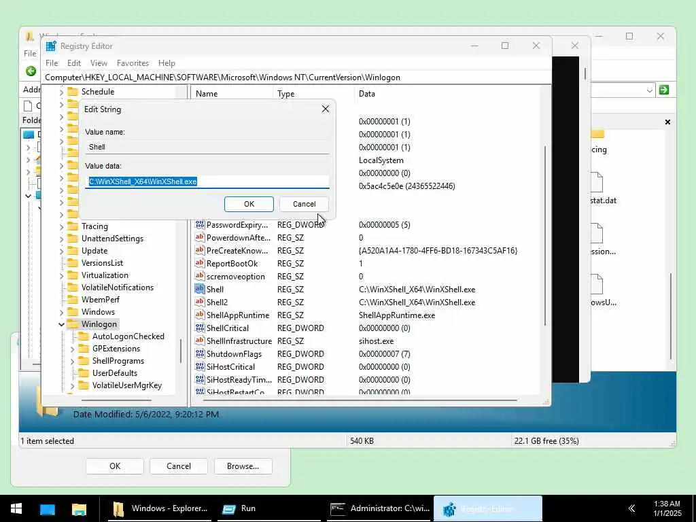Click the registry address path bar

tap(298, 77)
